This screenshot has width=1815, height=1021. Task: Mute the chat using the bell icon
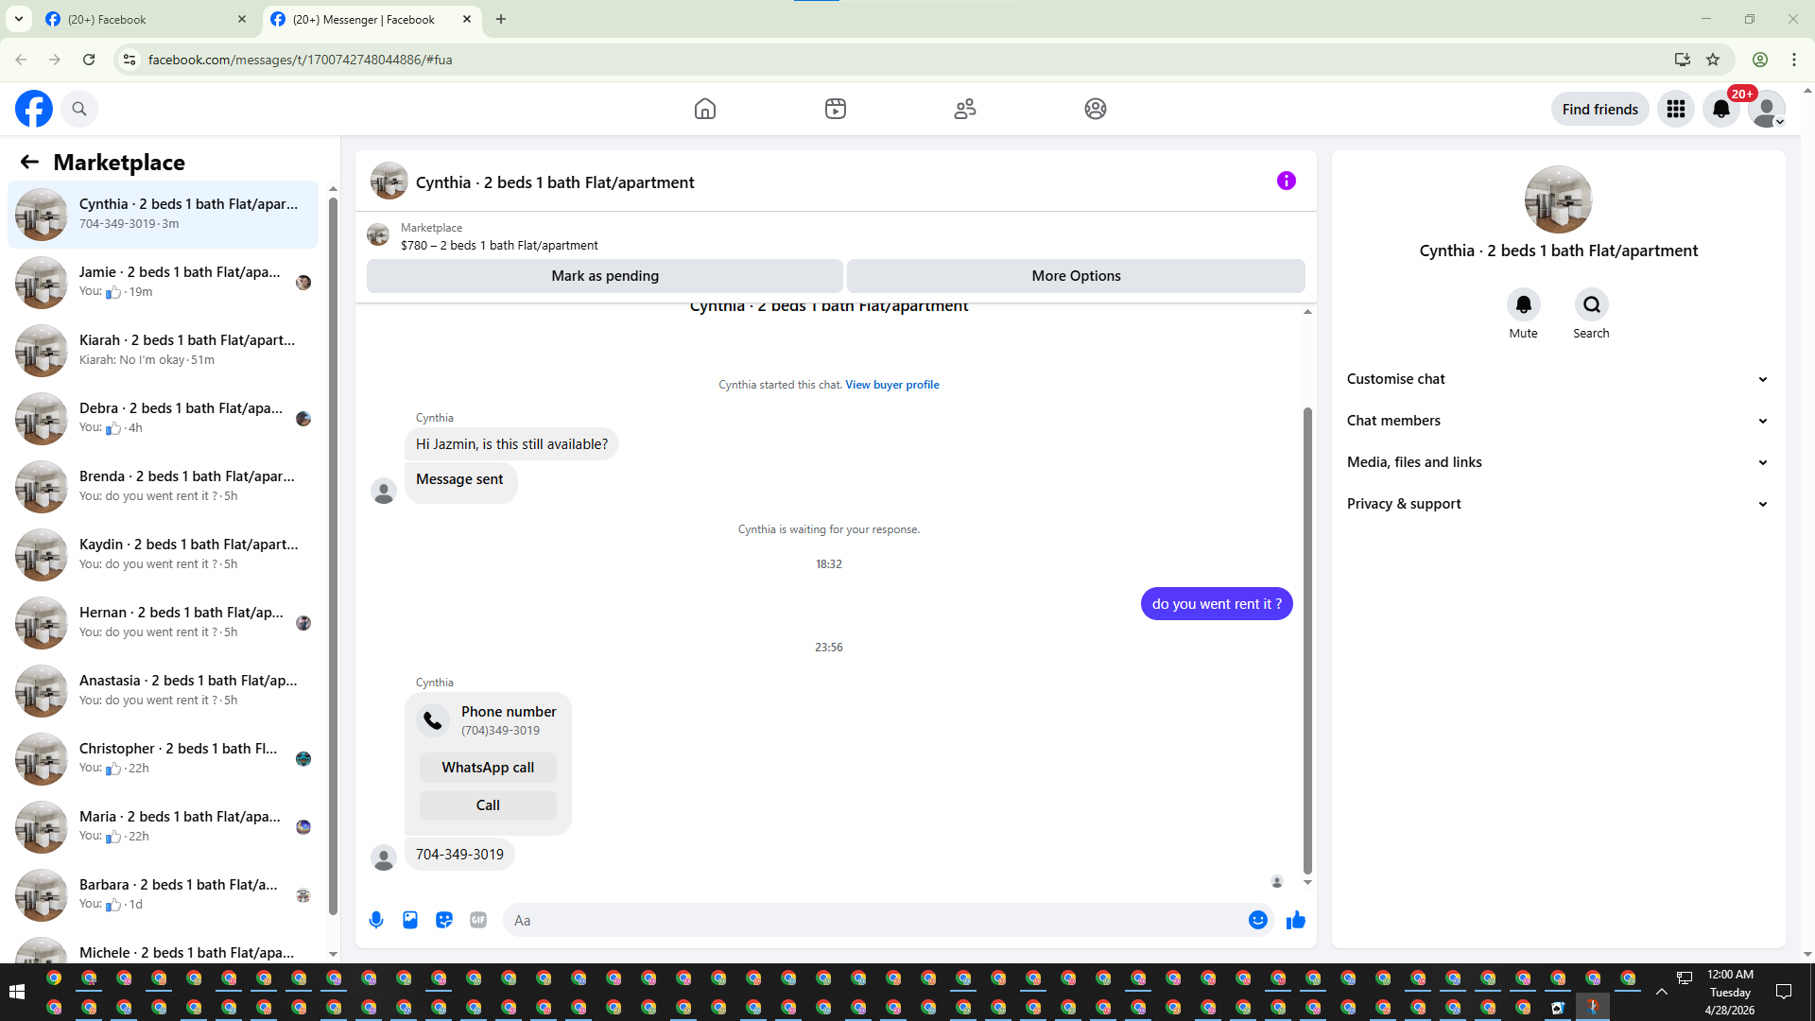tap(1524, 304)
